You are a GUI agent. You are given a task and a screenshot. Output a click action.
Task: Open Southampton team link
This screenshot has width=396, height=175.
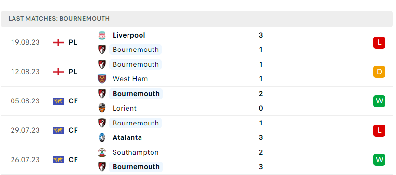[135, 152]
